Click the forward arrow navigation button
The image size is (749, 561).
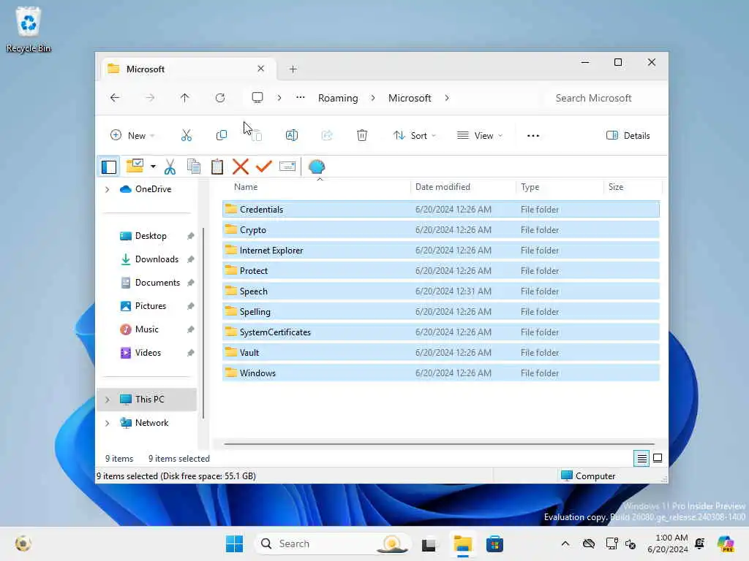tap(150, 98)
